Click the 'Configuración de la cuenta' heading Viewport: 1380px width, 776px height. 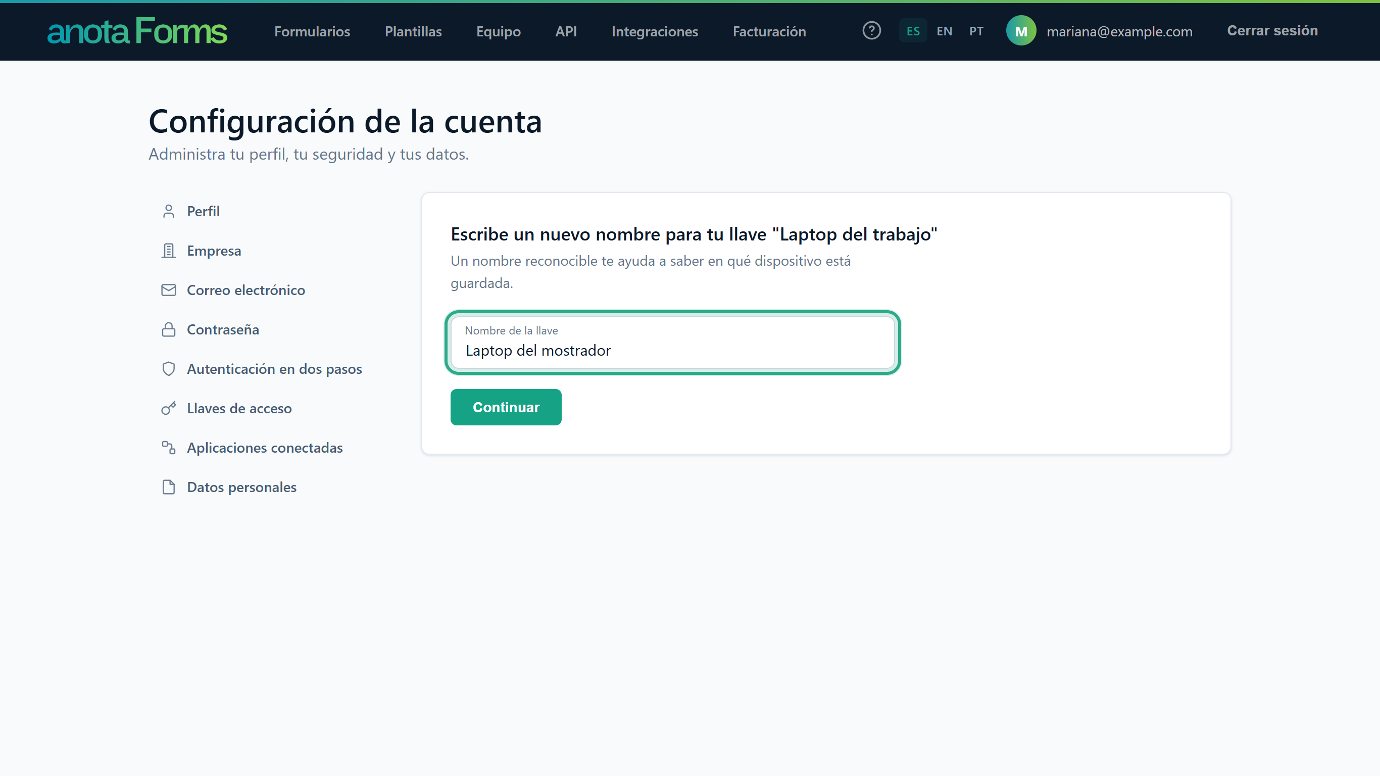(x=345, y=122)
